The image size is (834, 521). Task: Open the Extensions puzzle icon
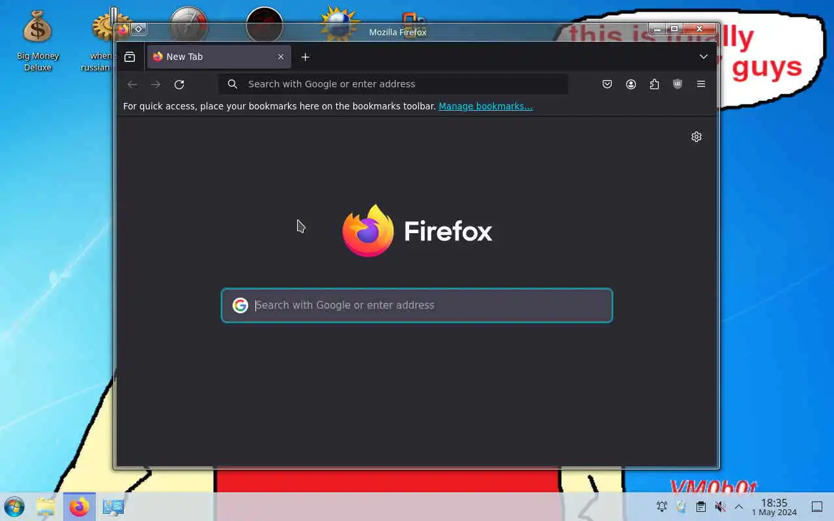(654, 84)
